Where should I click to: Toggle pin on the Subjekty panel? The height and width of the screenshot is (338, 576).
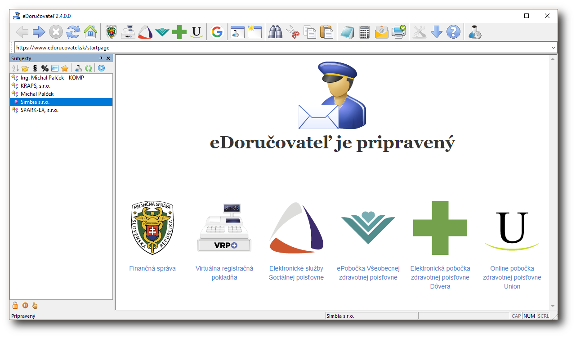tap(101, 58)
